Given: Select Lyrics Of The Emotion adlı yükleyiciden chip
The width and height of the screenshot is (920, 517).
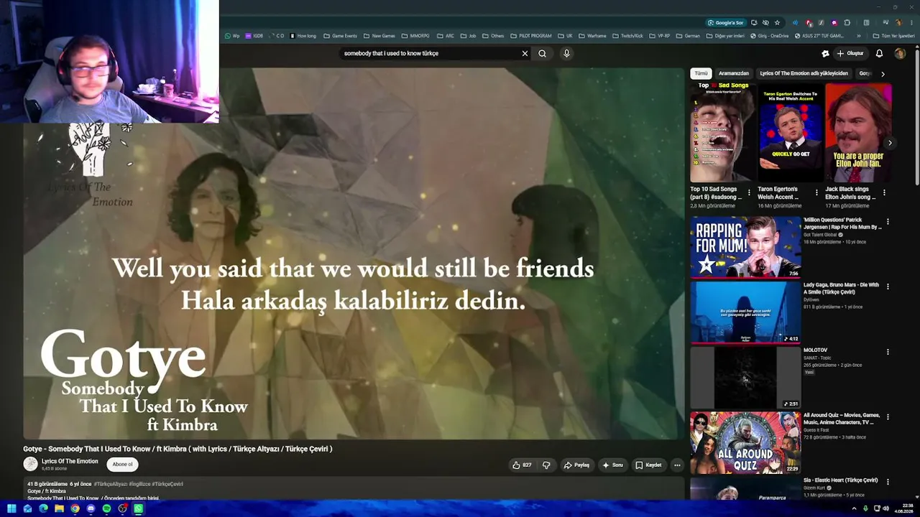Looking at the screenshot, I should click(x=804, y=73).
